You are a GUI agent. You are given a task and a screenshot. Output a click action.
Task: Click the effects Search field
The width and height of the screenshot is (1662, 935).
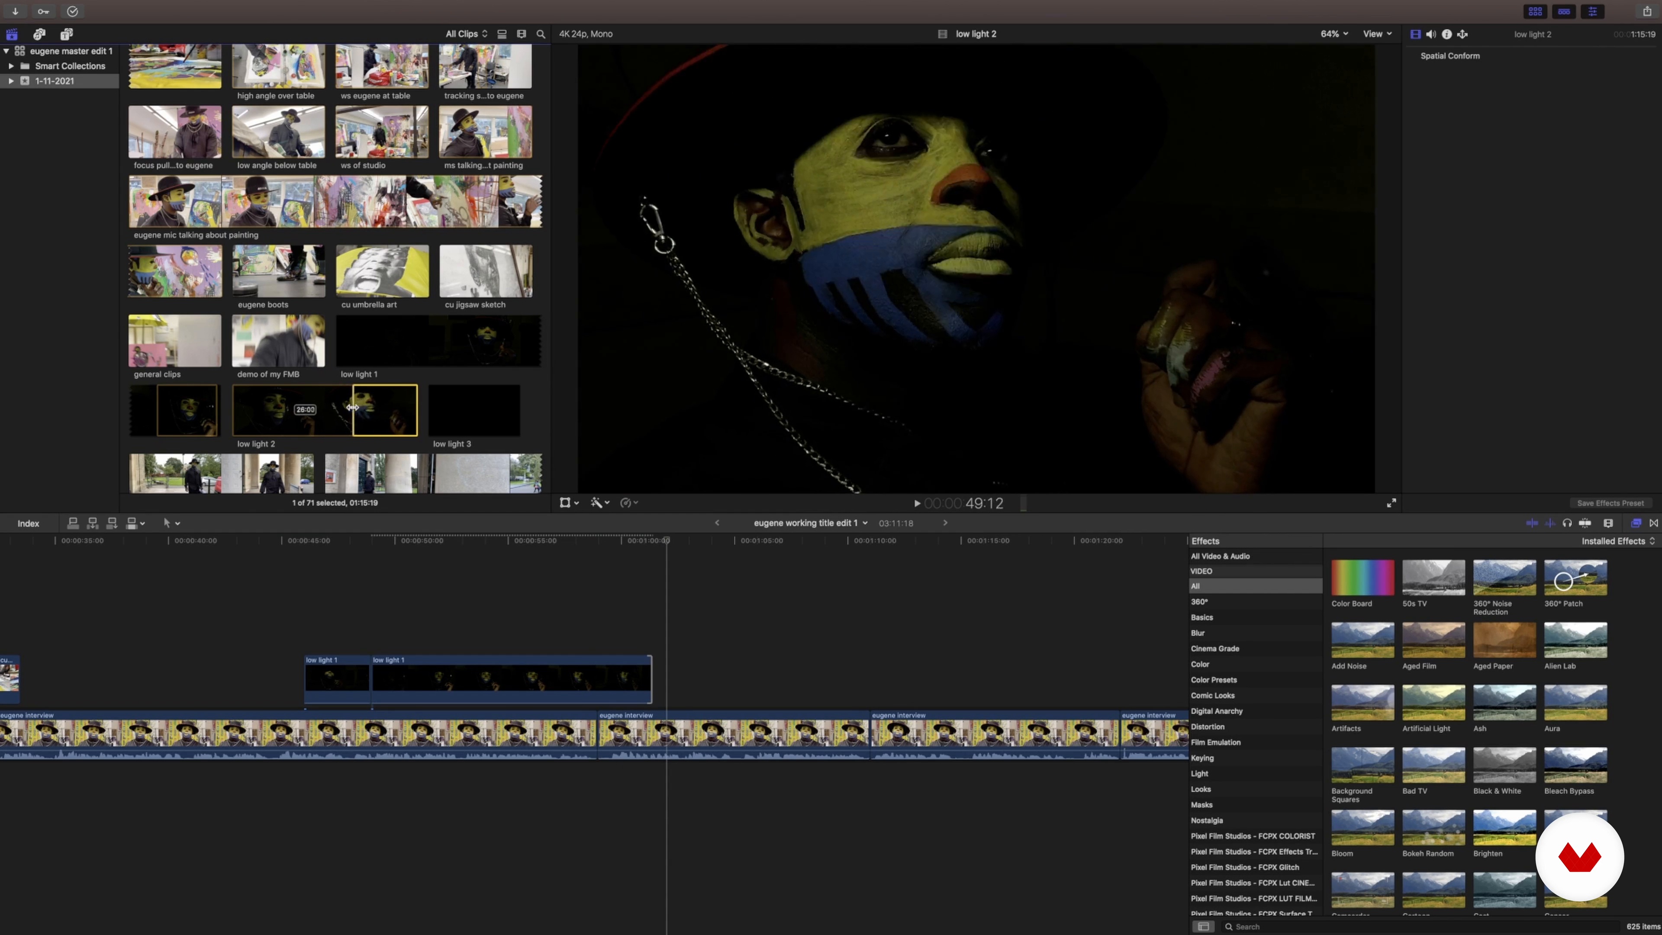pyautogui.click(x=1420, y=927)
